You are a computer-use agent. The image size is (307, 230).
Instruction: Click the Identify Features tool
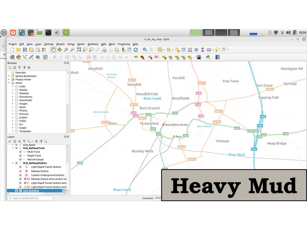coord(145,50)
